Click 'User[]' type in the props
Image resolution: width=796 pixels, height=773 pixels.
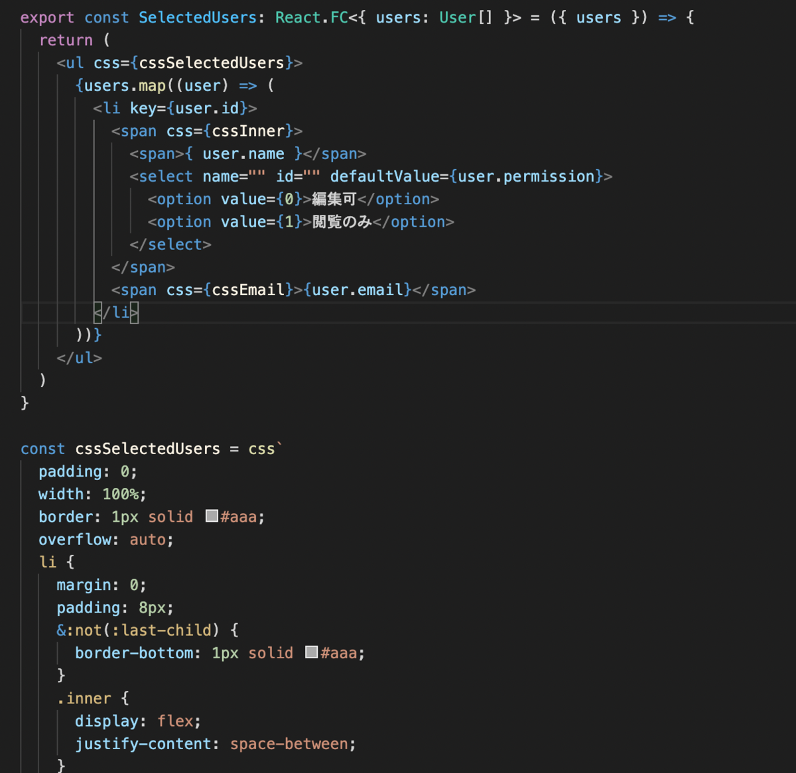click(x=466, y=17)
